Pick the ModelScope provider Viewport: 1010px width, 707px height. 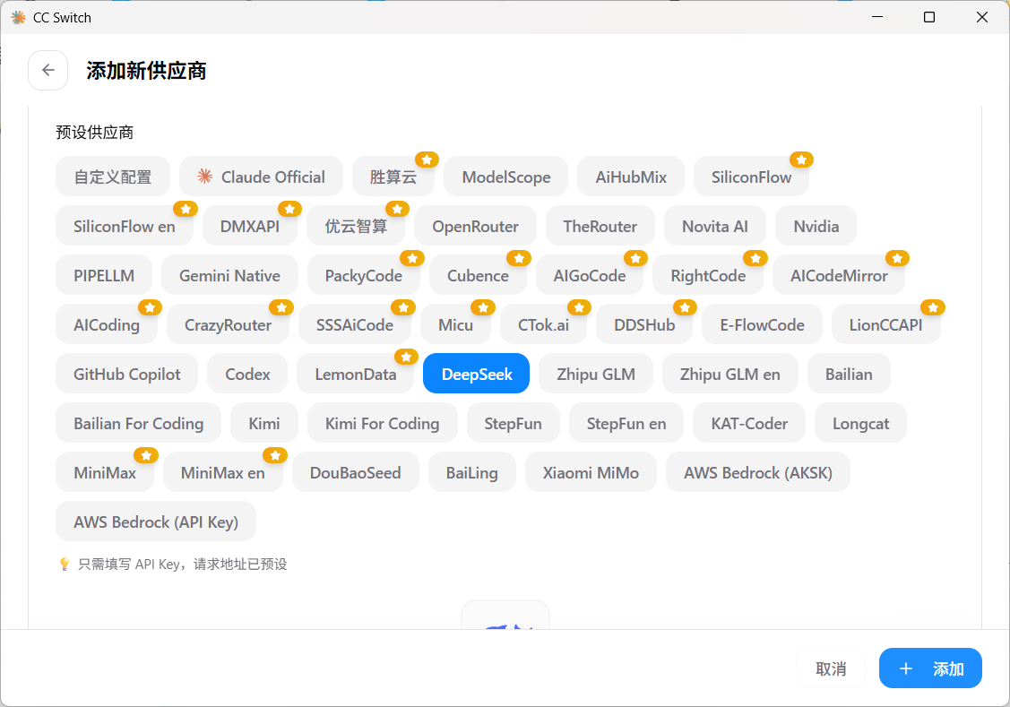[505, 177]
